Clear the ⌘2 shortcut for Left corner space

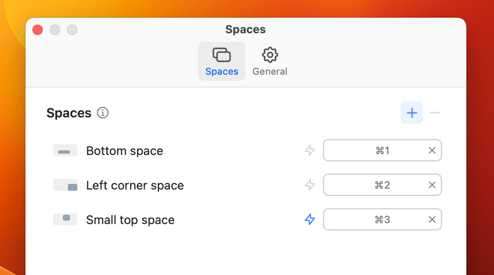[432, 185]
